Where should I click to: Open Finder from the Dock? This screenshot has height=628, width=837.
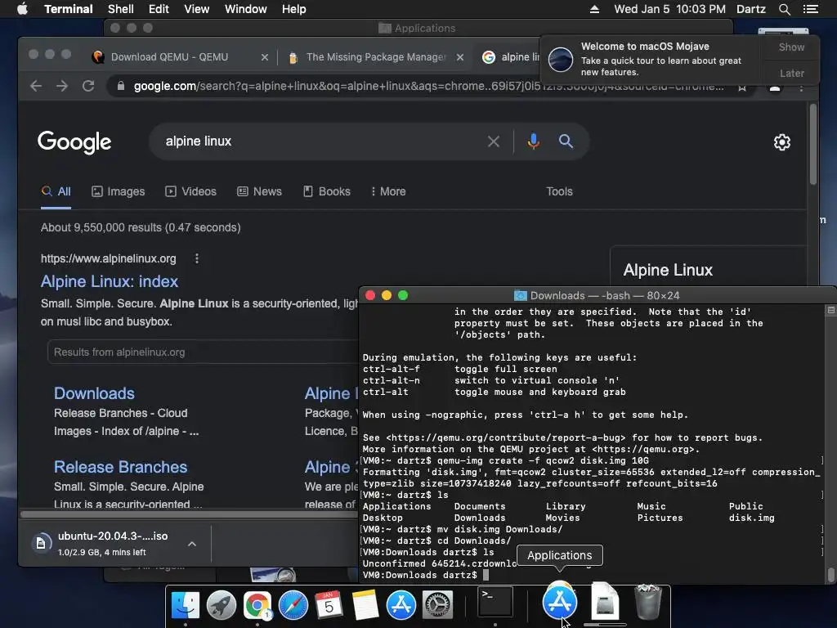(186, 604)
